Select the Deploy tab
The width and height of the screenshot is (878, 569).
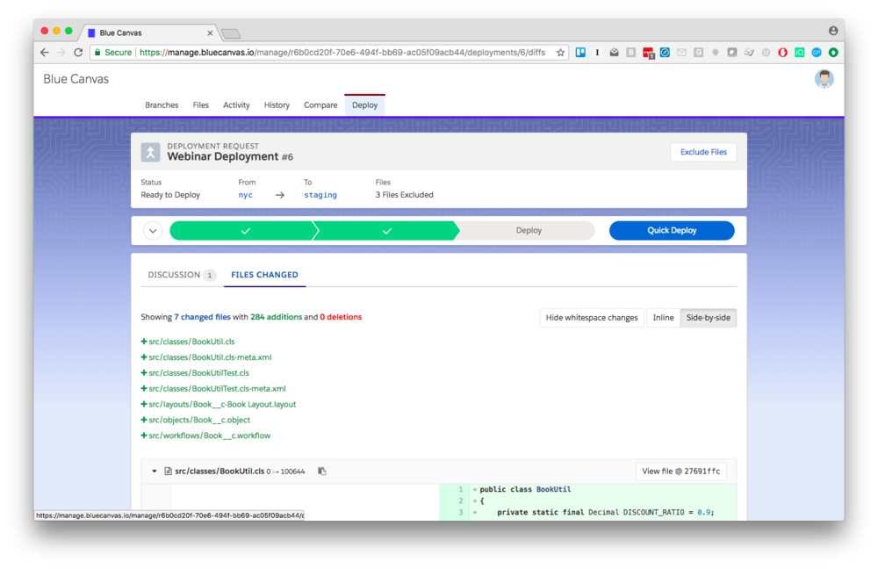click(364, 105)
